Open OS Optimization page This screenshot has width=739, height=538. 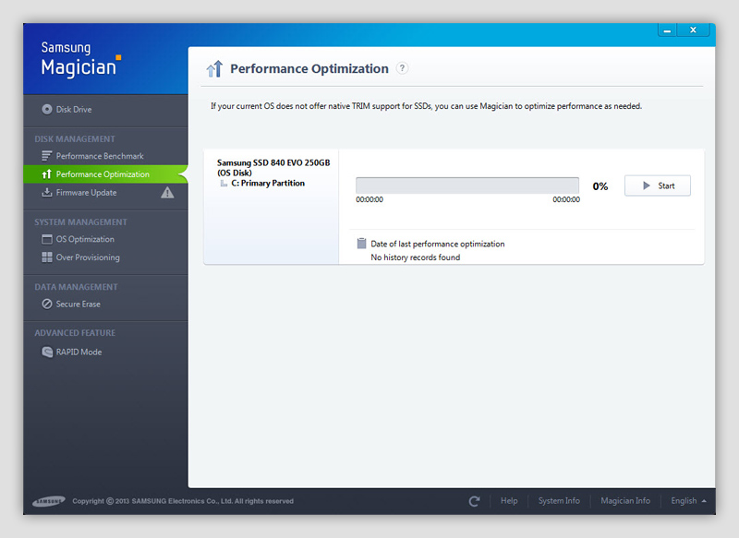(85, 239)
